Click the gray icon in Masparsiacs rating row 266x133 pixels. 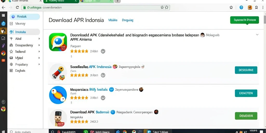click(103, 98)
